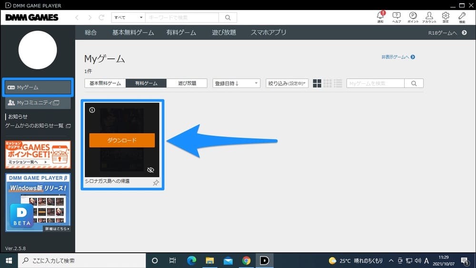Viewport: 476px width, 268px height.
Task: Go to 非表示ゲームへ link
Action: [398, 57]
